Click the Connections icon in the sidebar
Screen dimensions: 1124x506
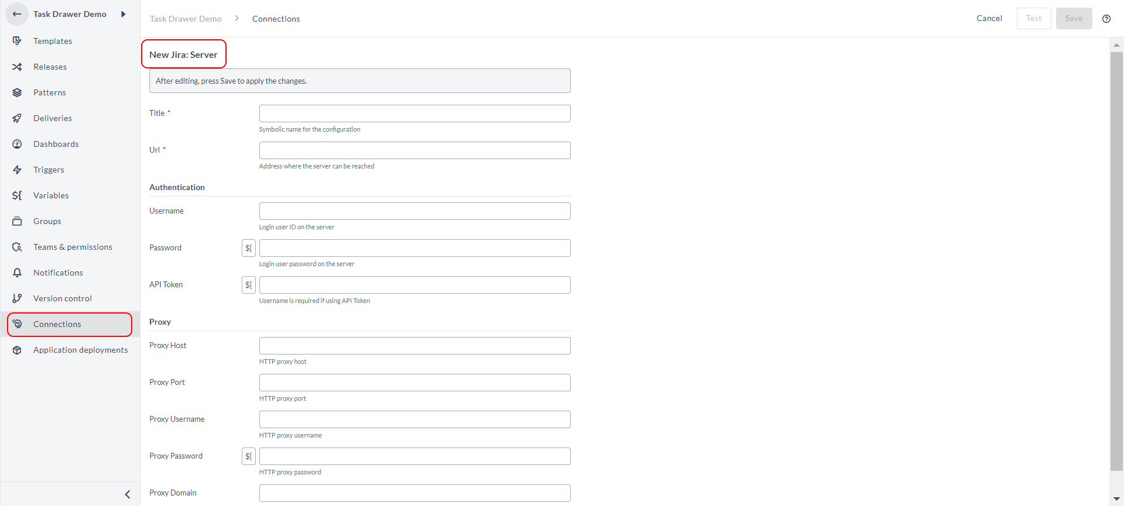coord(17,324)
